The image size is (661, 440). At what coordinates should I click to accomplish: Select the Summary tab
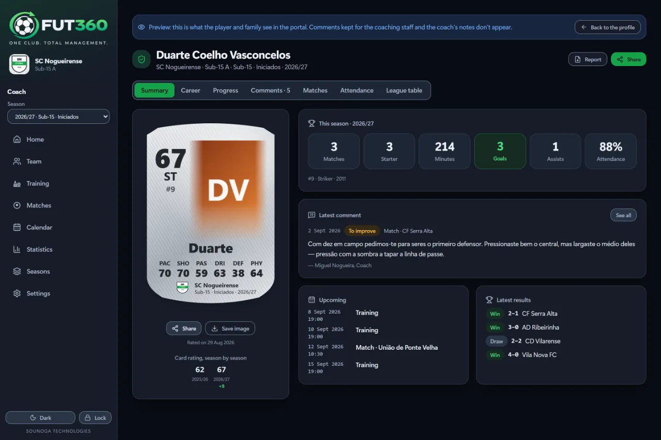coord(154,90)
